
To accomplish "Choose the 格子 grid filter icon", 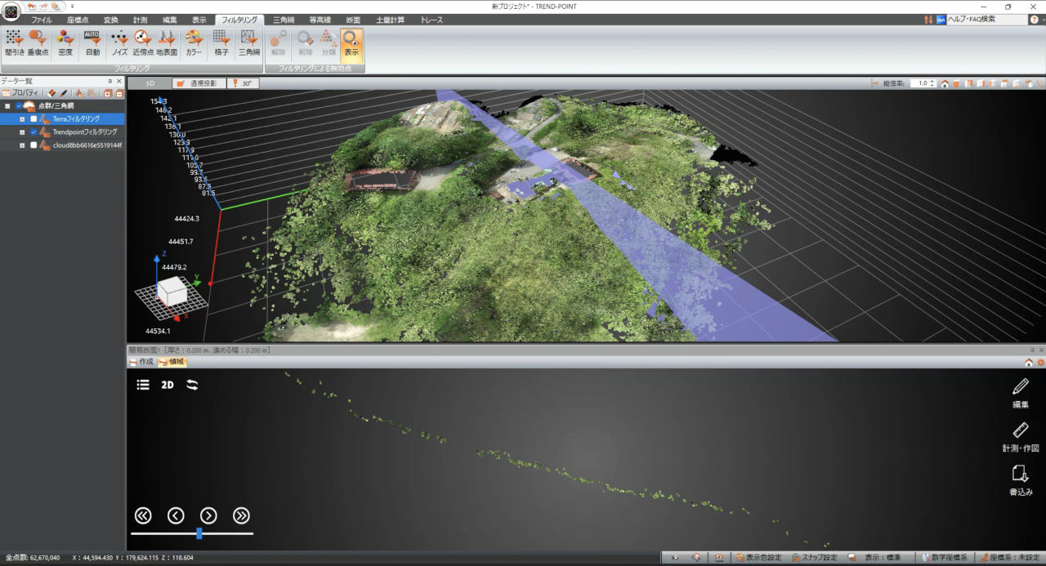I will coord(221,42).
